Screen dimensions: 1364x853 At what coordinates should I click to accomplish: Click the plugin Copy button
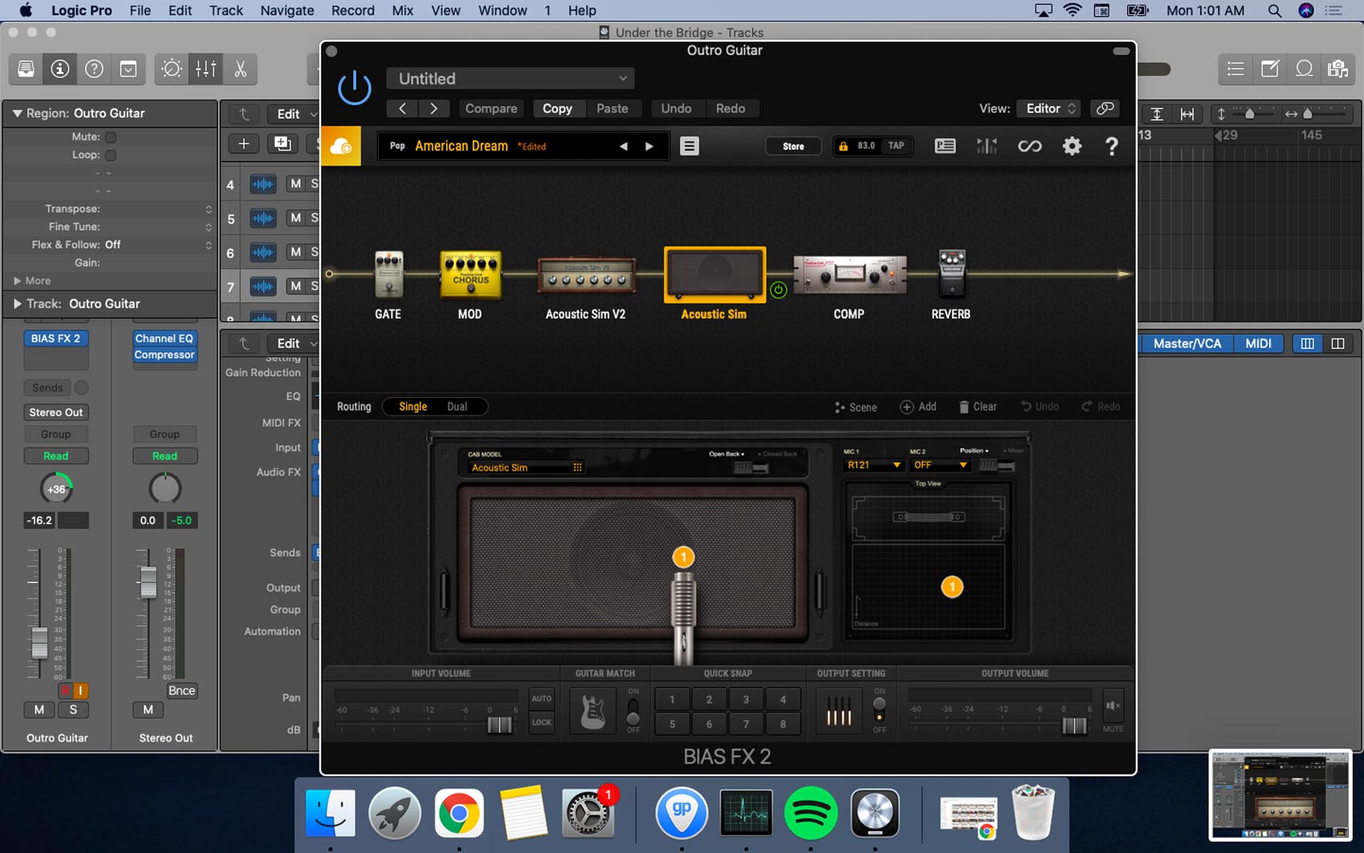click(x=557, y=108)
